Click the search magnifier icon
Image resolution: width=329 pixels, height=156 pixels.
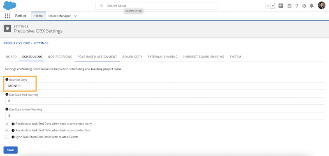coord(102,6)
